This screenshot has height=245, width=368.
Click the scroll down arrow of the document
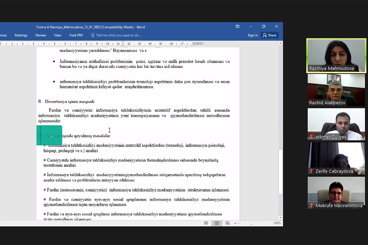coord(280,217)
